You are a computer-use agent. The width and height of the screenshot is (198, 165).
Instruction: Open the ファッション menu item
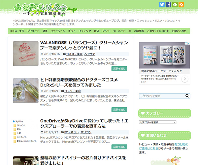tap(58, 31)
